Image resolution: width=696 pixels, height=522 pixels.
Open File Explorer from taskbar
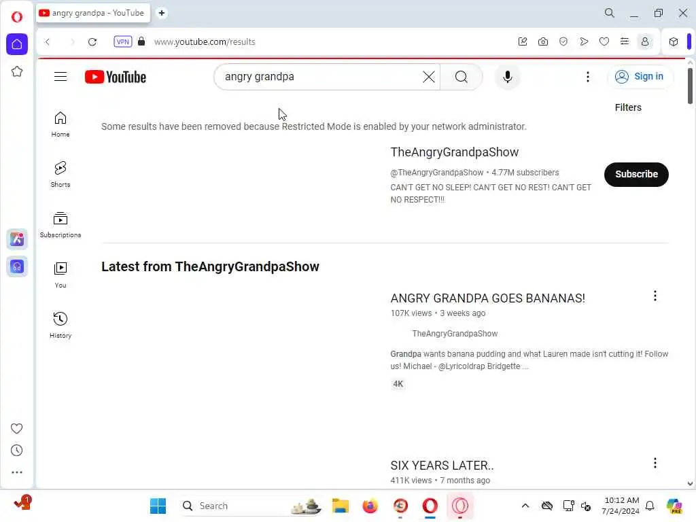click(341, 506)
